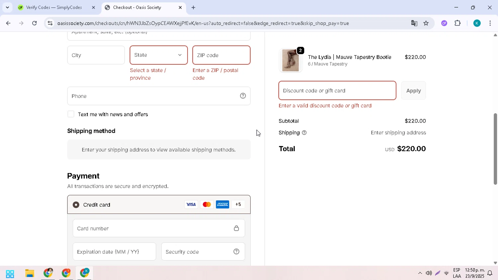498x280 pixels.
Task: Open the Windows Start menu
Action: click(10, 274)
